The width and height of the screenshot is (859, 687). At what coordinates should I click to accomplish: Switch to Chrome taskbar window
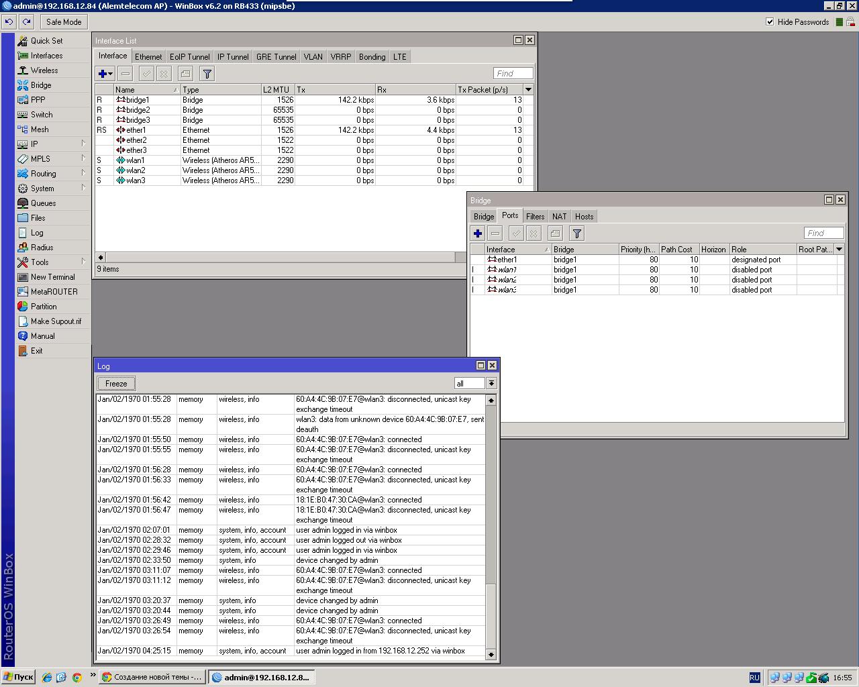152,678
